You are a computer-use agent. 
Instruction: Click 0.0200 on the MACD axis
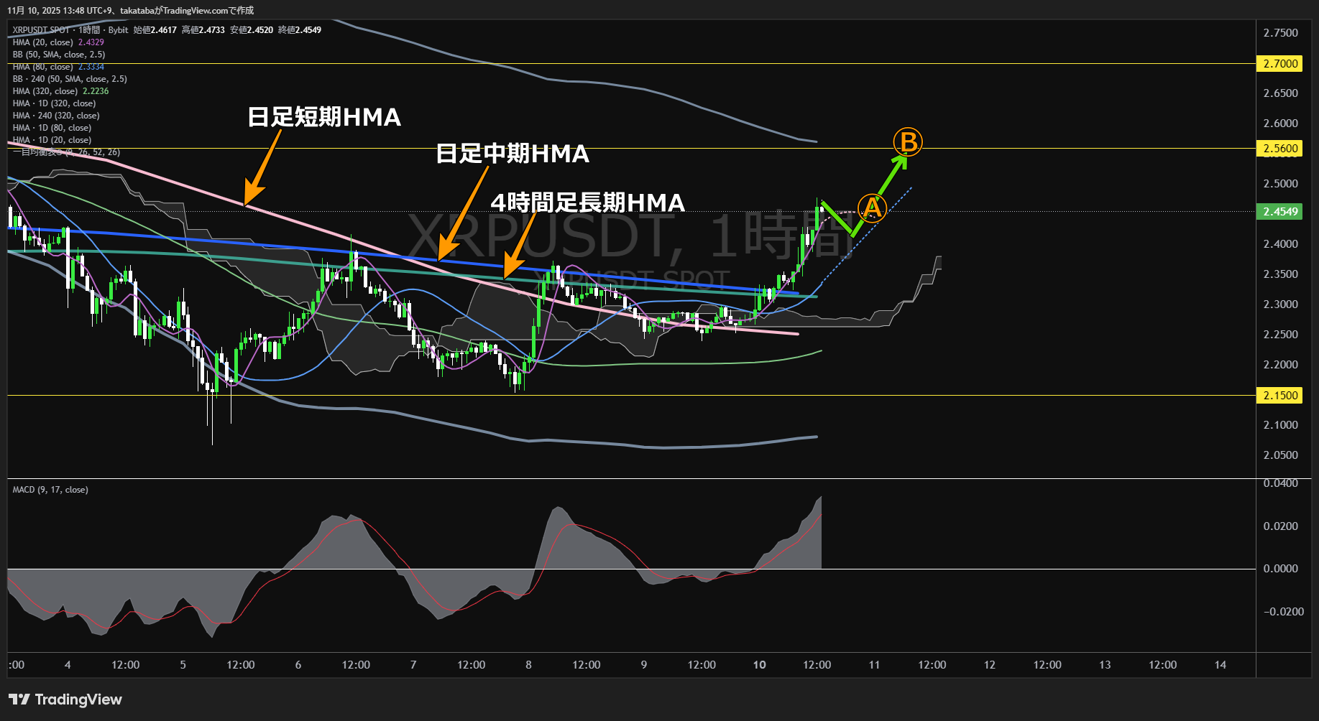[1281, 526]
